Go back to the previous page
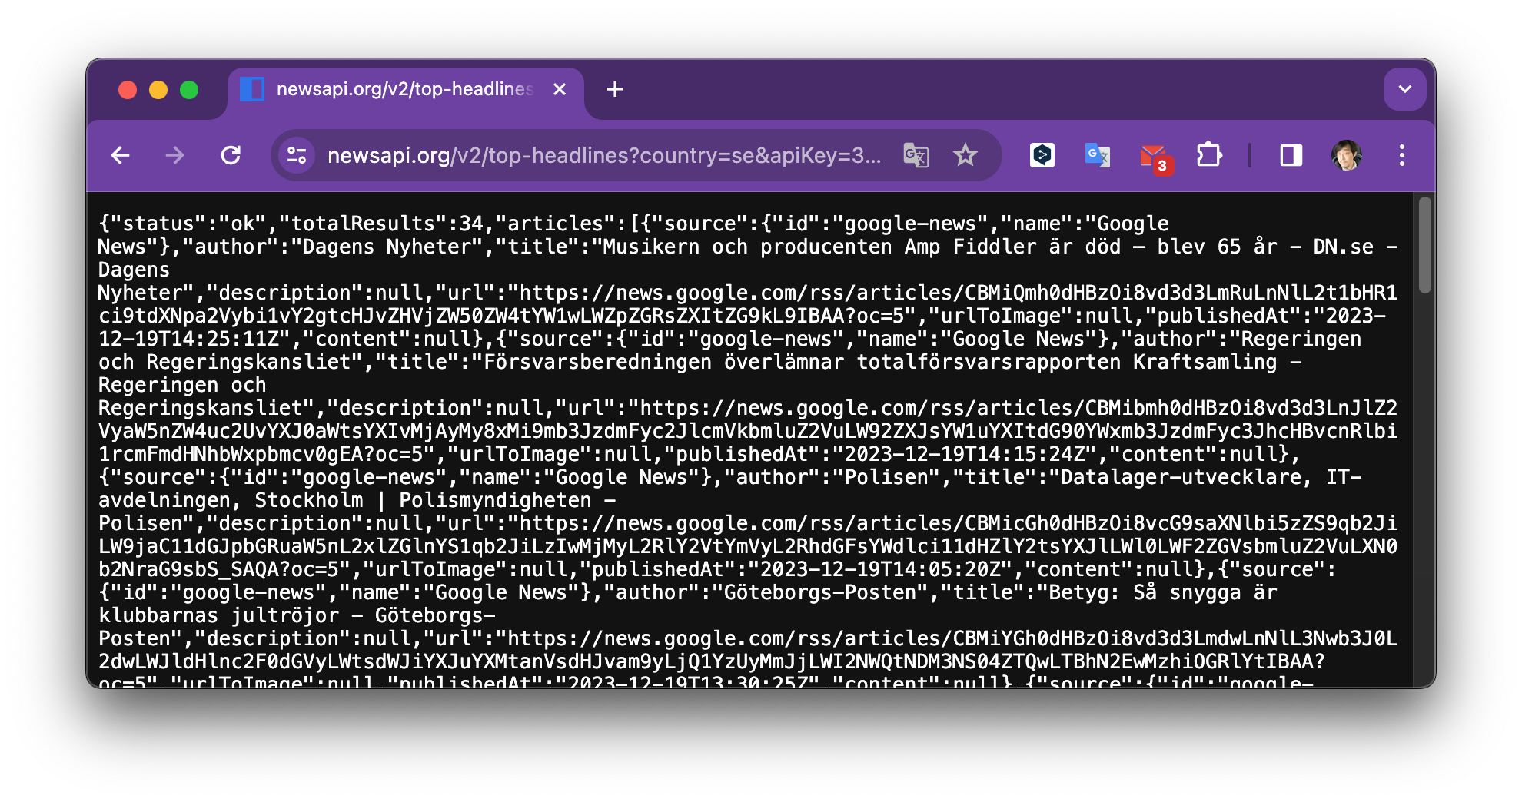 (121, 156)
